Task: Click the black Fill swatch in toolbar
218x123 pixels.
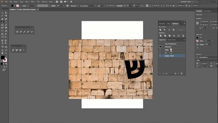Action: coord(2,58)
